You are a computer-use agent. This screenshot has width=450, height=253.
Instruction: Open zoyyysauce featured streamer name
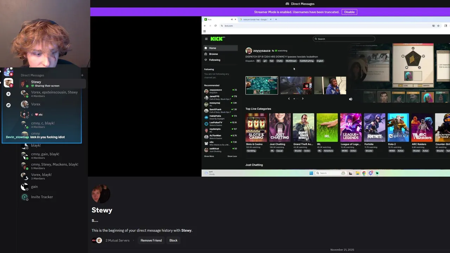point(262,51)
